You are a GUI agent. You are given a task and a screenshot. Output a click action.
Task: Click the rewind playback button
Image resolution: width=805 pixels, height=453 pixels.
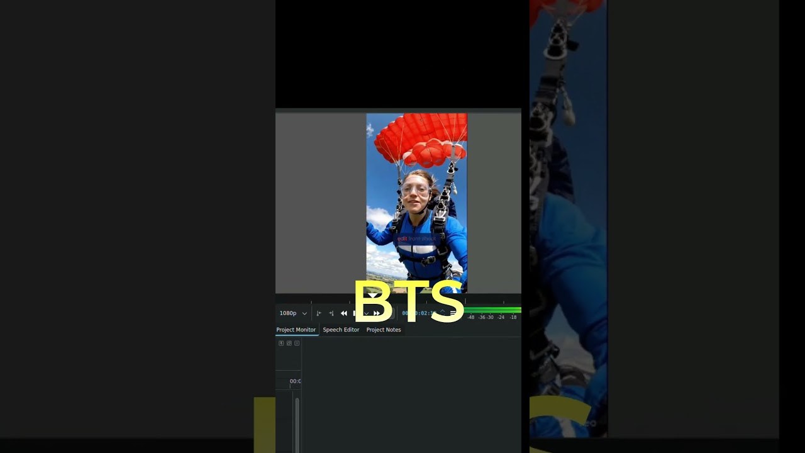point(344,313)
